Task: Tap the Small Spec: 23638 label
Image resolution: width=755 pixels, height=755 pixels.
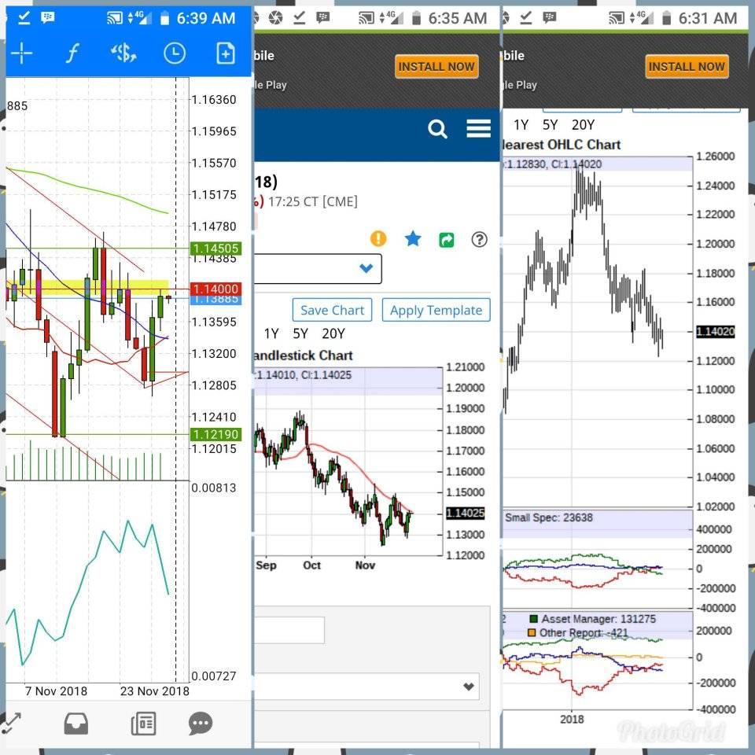Action: tap(548, 517)
